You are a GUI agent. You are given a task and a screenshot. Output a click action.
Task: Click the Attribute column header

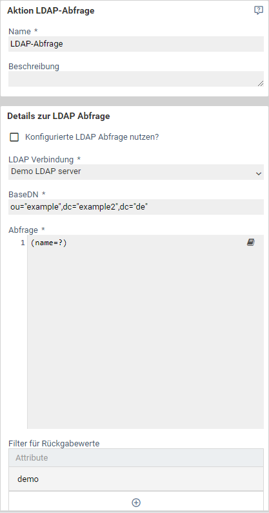tap(136, 458)
